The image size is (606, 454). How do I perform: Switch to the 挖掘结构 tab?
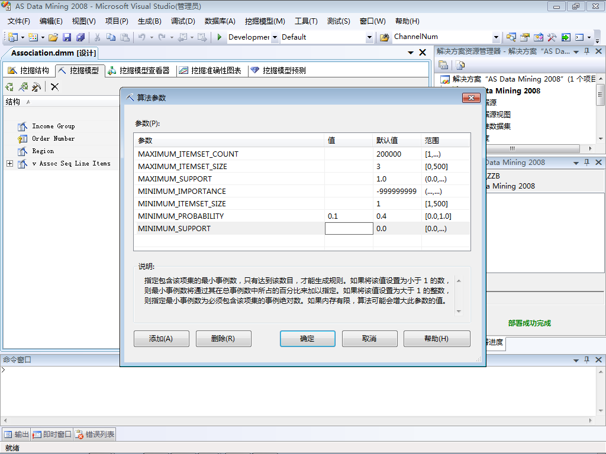28,70
